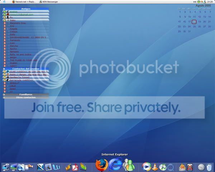Expand the Otros contactos group
Image resolution: width=215 pixels, height=172 pixels.
click(x=4, y=97)
